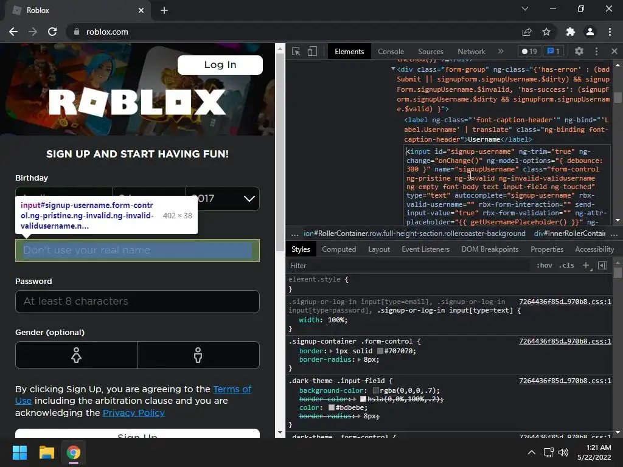Open the DOM Breakpoints sub-tab
623x467 pixels.
pyautogui.click(x=490, y=249)
